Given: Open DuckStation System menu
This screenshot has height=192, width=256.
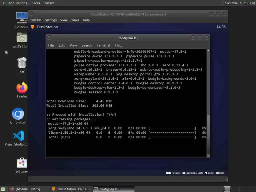Looking at the screenshot, I should 36,20.
